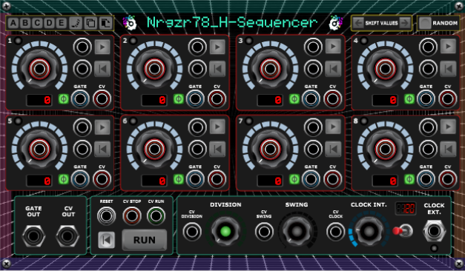465x271 pixels.
Task: Shift values right with arrow button
Action: pos(405,23)
